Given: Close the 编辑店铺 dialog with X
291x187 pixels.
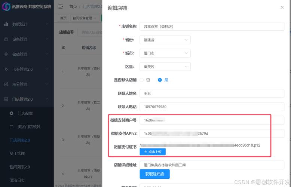Looking at the screenshot, I should [x=282, y=7].
